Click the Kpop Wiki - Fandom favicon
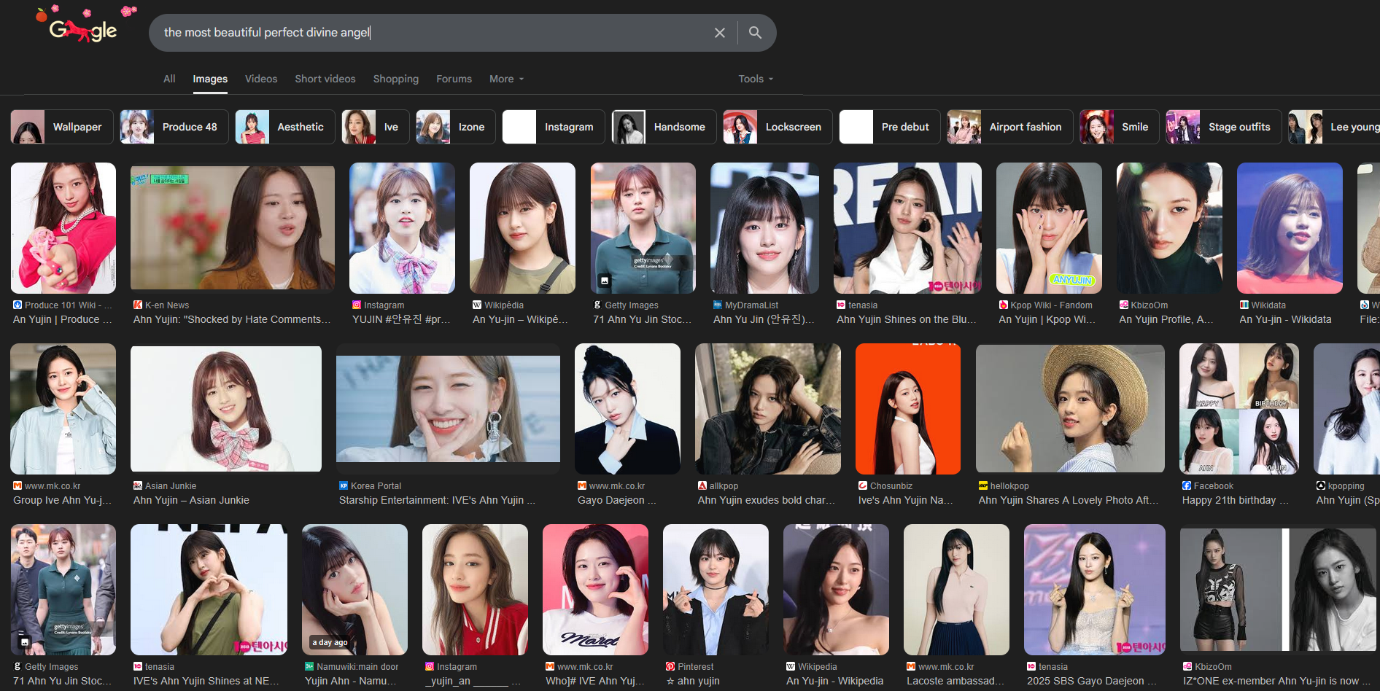This screenshot has height=691, width=1380. click(1004, 305)
